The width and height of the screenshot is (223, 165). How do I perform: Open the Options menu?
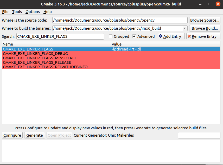[x=33, y=12]
